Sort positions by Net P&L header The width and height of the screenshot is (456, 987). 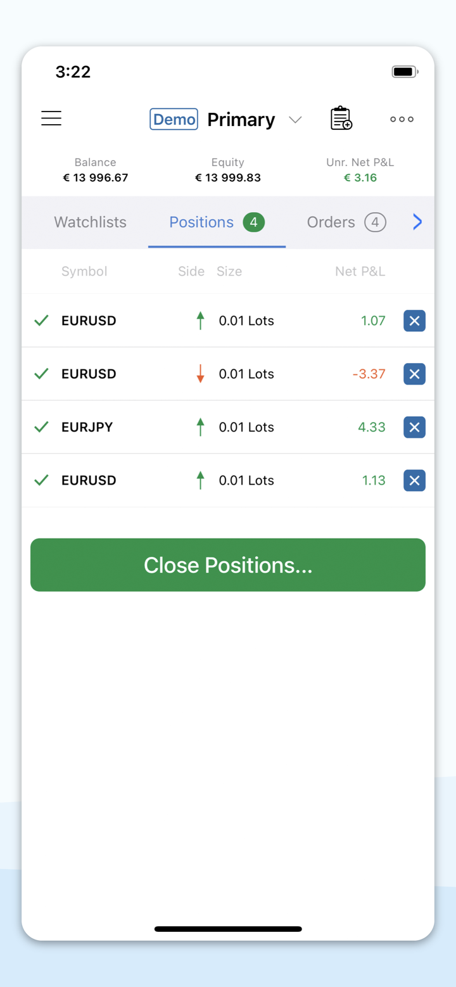pyautogui.click(x=360, y=271)
